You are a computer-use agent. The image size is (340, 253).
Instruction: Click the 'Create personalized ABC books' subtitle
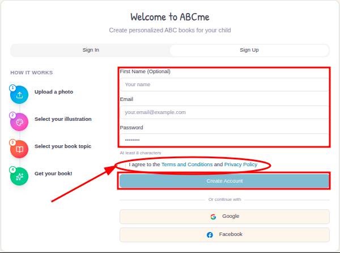click(x=170, y=30)
